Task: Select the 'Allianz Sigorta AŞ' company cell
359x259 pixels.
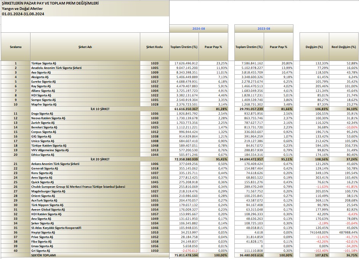Action: [85, 91]
